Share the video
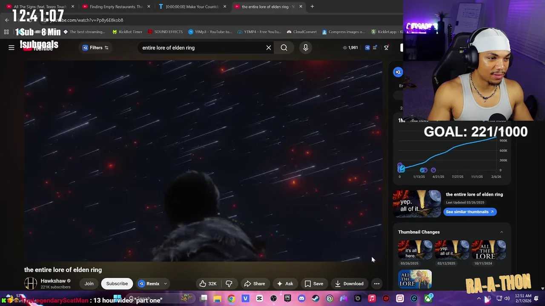Viewport: 545px width, 306px height. (x=255, y=283)
